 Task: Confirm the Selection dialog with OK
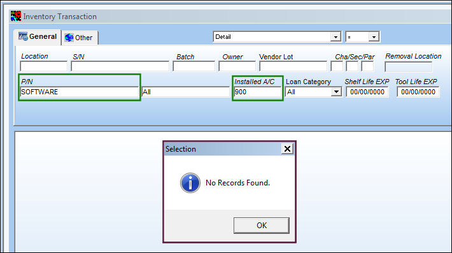262,226
